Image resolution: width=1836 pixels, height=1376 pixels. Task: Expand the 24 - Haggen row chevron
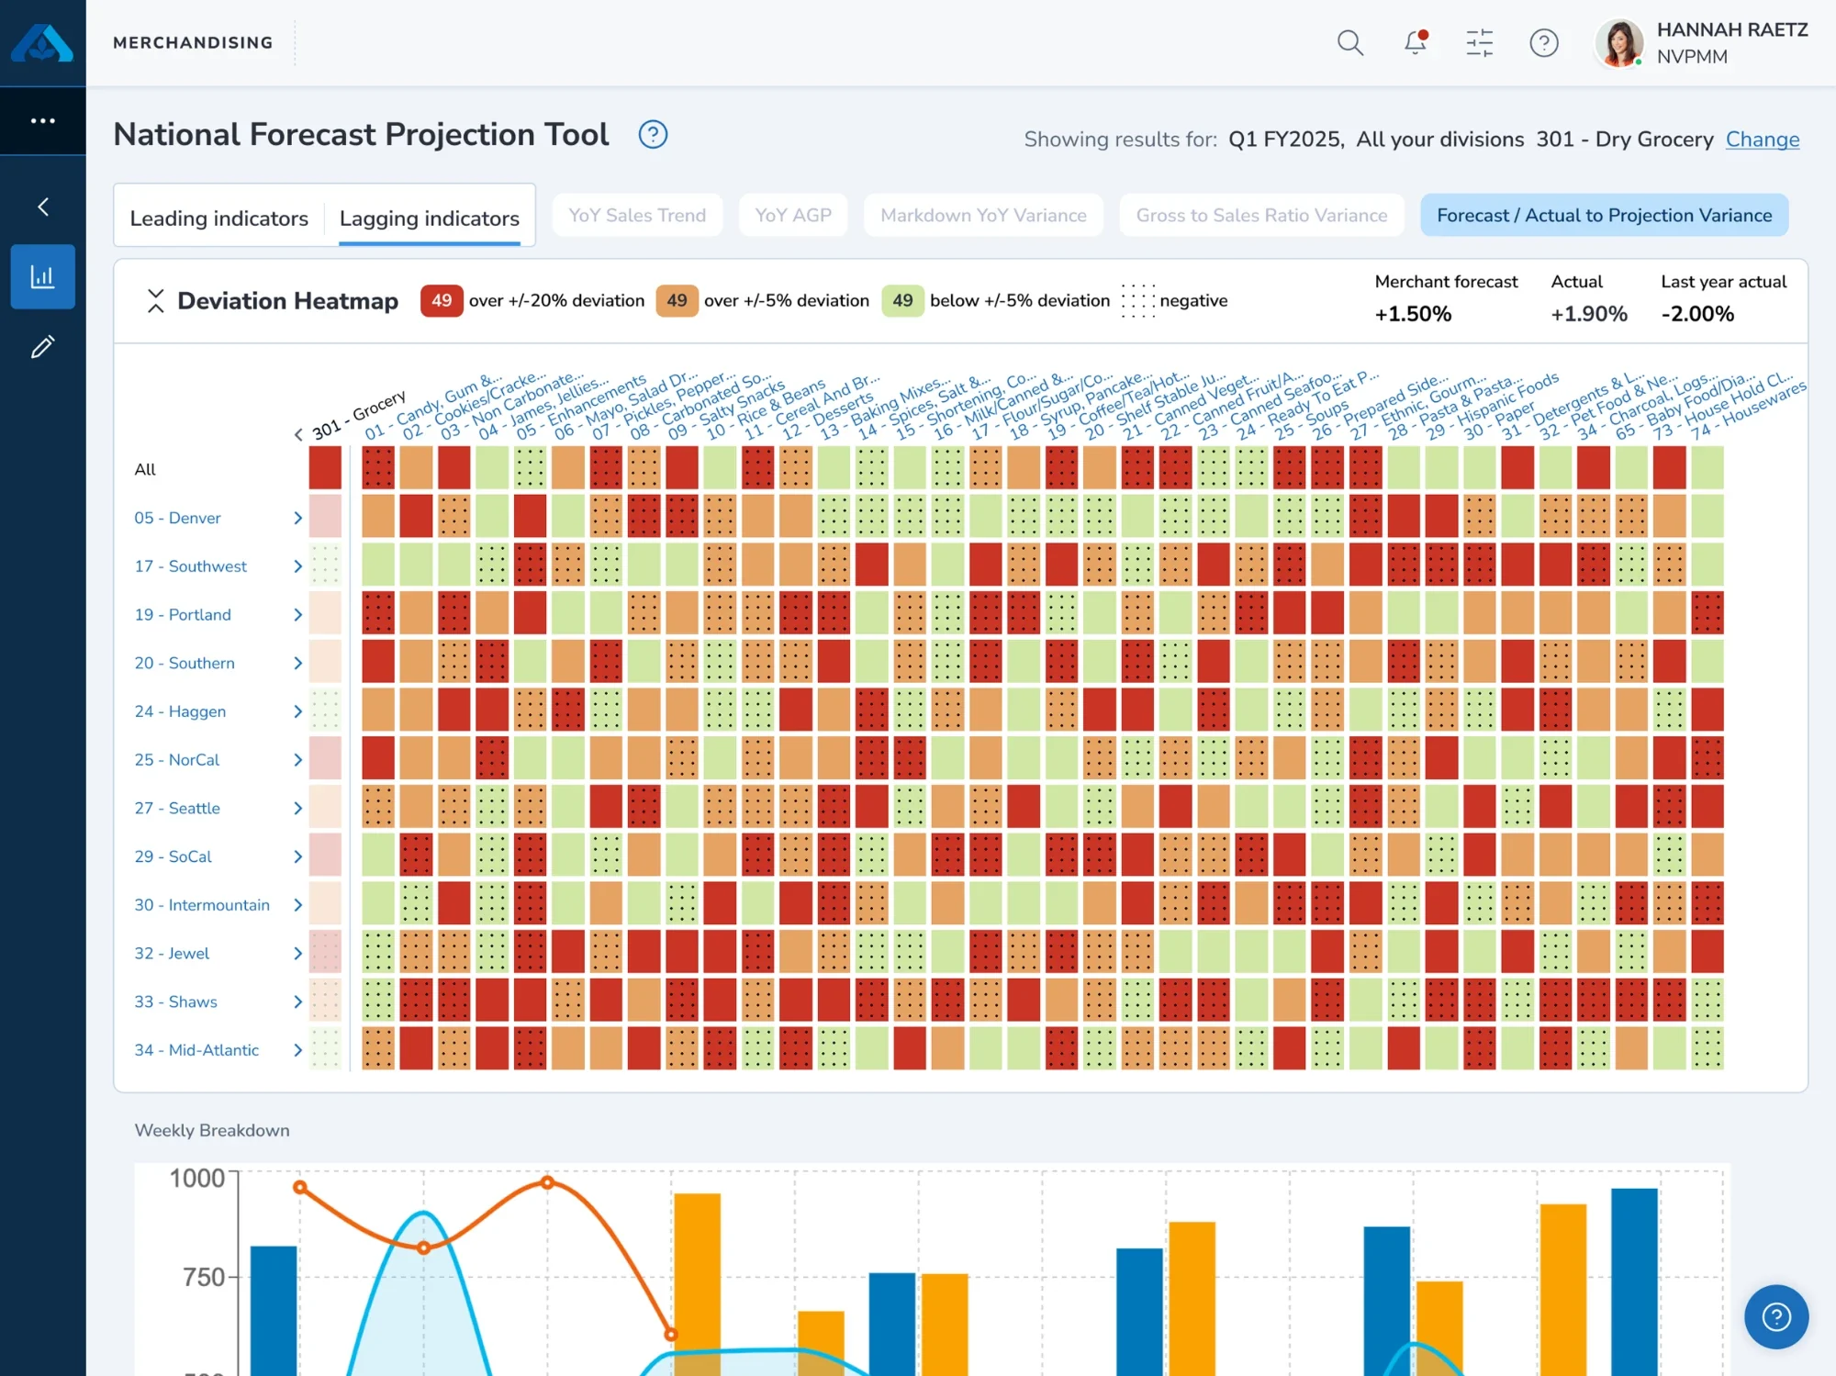[297, 711]
